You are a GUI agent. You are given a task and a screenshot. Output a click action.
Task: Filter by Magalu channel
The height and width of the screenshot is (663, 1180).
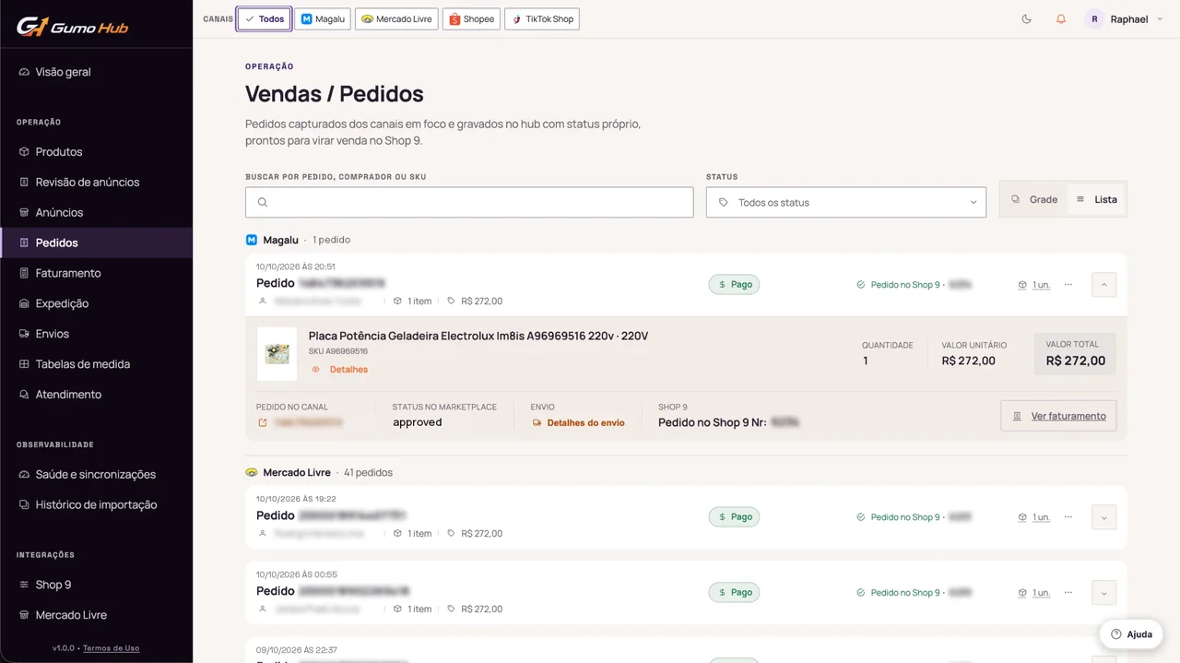coord(323,18)
